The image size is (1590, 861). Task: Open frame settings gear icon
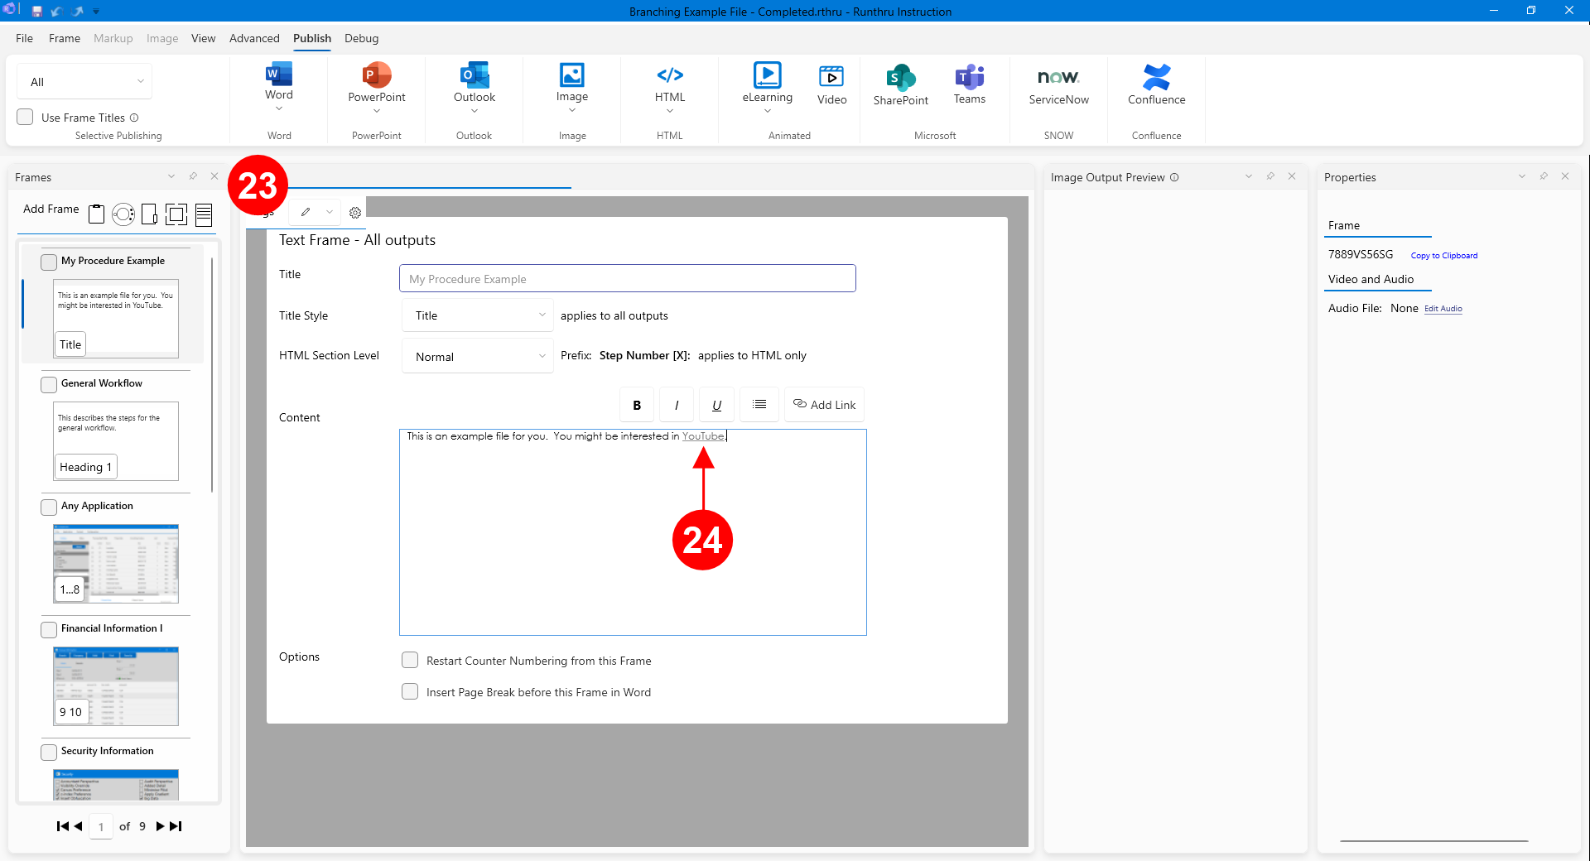355,213
